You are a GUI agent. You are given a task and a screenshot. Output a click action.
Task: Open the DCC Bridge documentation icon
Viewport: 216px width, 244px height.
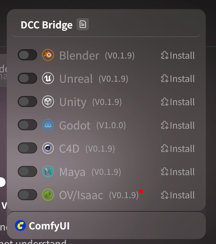coord(83,24)
